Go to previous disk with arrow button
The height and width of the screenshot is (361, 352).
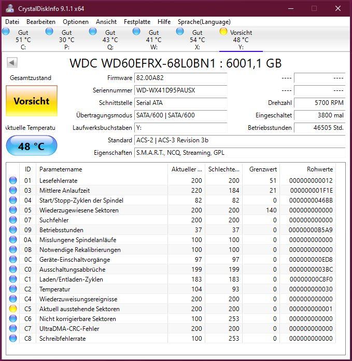click(x=12, y=62)
